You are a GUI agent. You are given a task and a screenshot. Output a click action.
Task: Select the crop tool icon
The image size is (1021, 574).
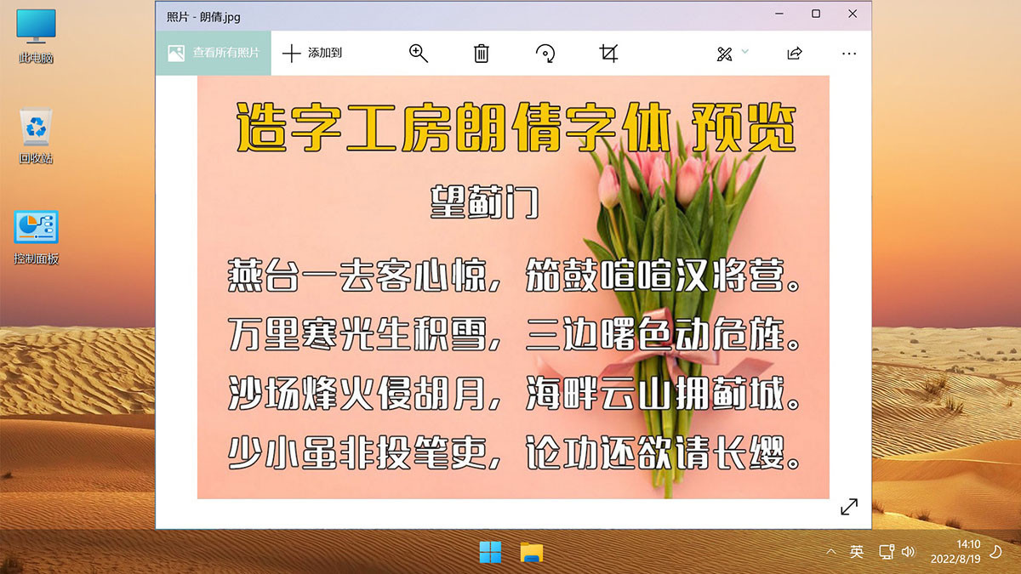pyautogui.click(x=608, y=54)
